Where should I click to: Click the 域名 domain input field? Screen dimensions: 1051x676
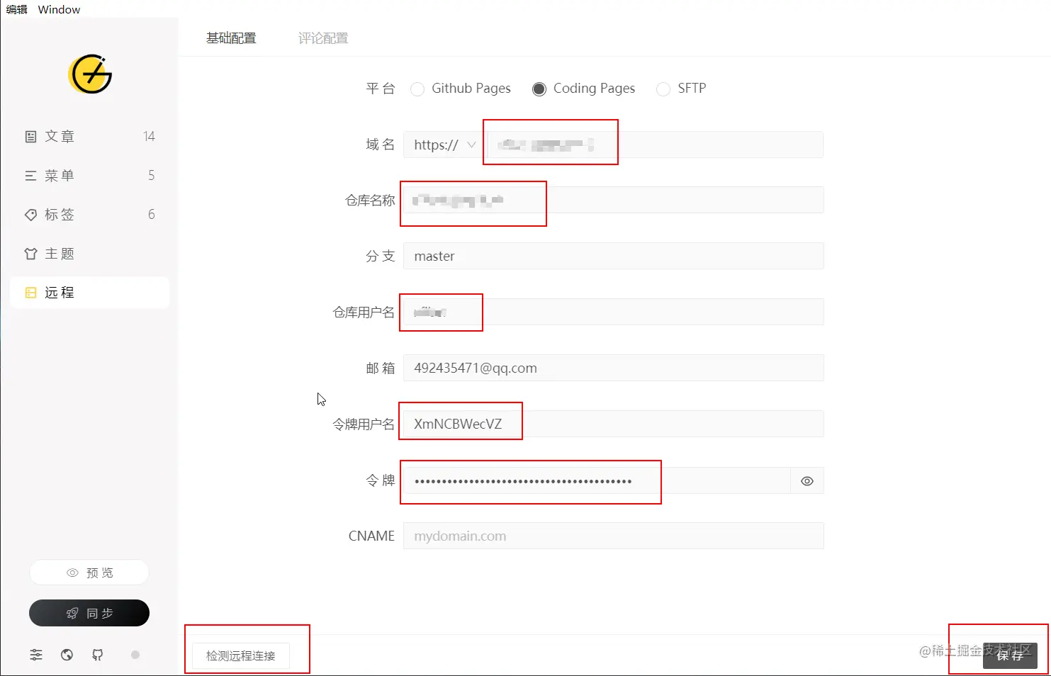click(x=656, y=145)
